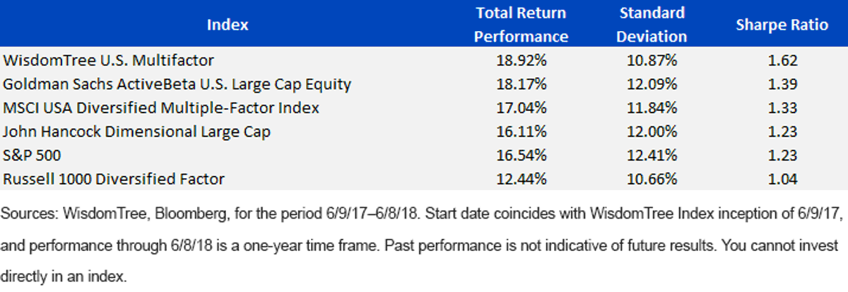Select the 12.41% standard deviation value
Screen dimensions: 848x292
[652, 155]
